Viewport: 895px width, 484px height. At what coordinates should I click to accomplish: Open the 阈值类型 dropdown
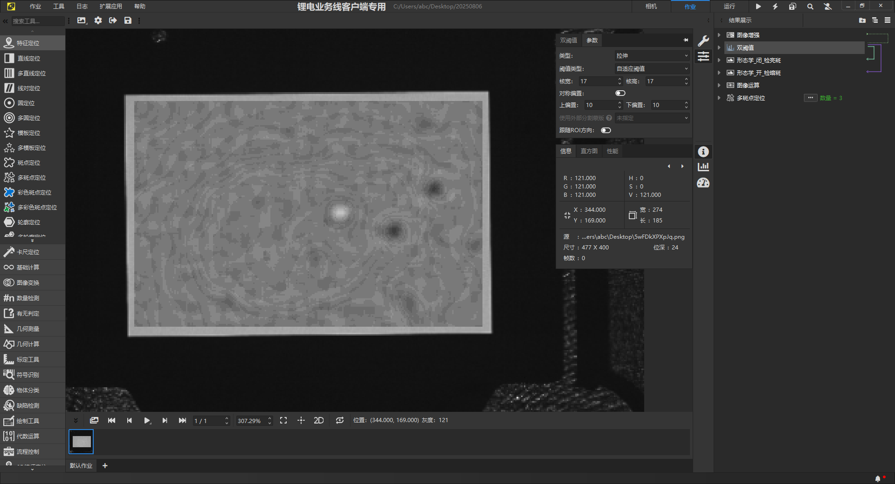pyautogui.click(x=652, y=68)
